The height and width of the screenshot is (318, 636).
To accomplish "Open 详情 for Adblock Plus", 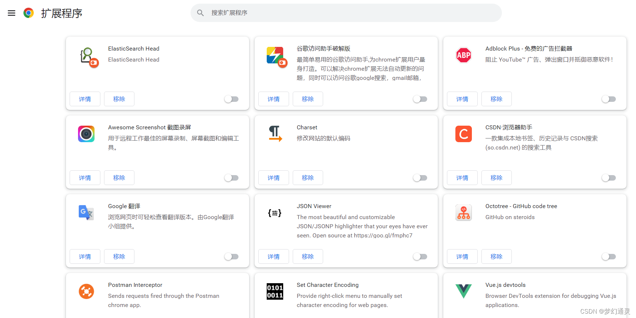I will click(462, 99).
